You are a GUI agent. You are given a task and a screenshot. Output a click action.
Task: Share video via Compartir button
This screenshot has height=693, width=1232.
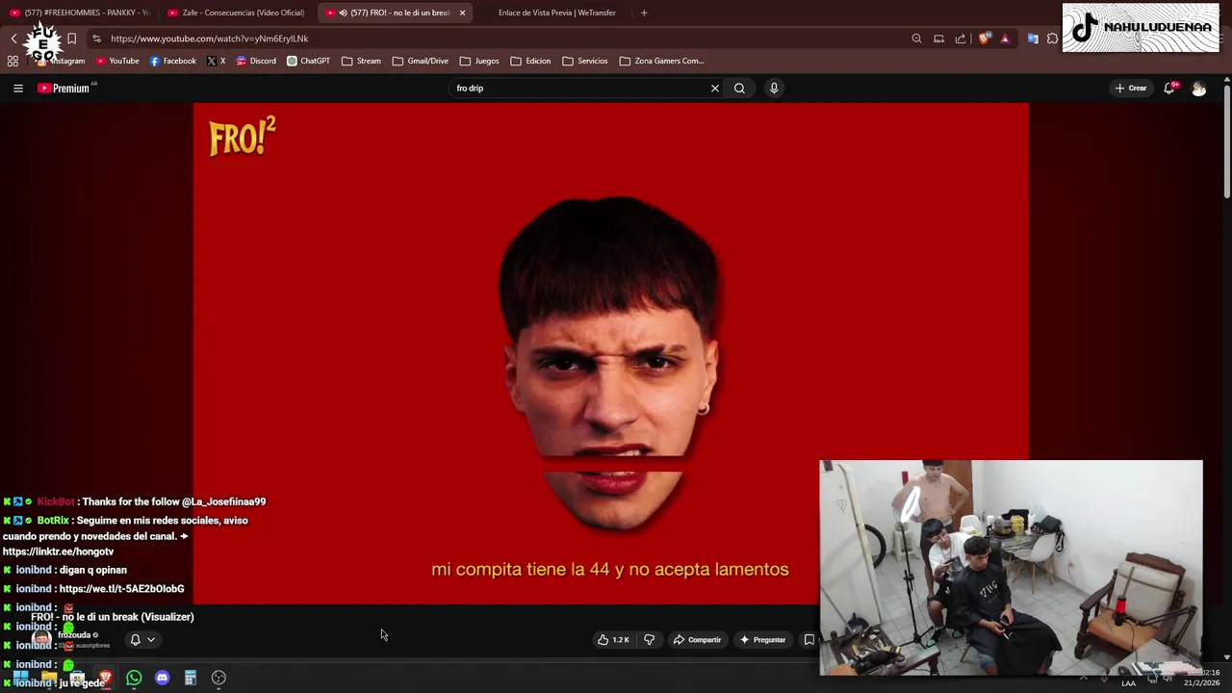[x=697, y=639]
